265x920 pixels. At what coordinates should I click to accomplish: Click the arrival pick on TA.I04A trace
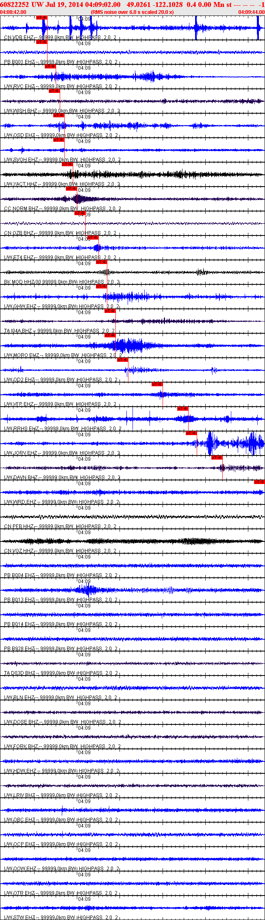(x=110, y=311)
